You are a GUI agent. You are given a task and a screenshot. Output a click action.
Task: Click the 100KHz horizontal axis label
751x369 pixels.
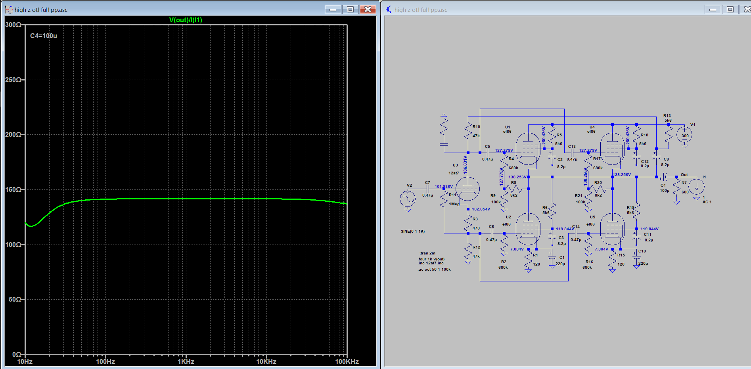[347, 361]
